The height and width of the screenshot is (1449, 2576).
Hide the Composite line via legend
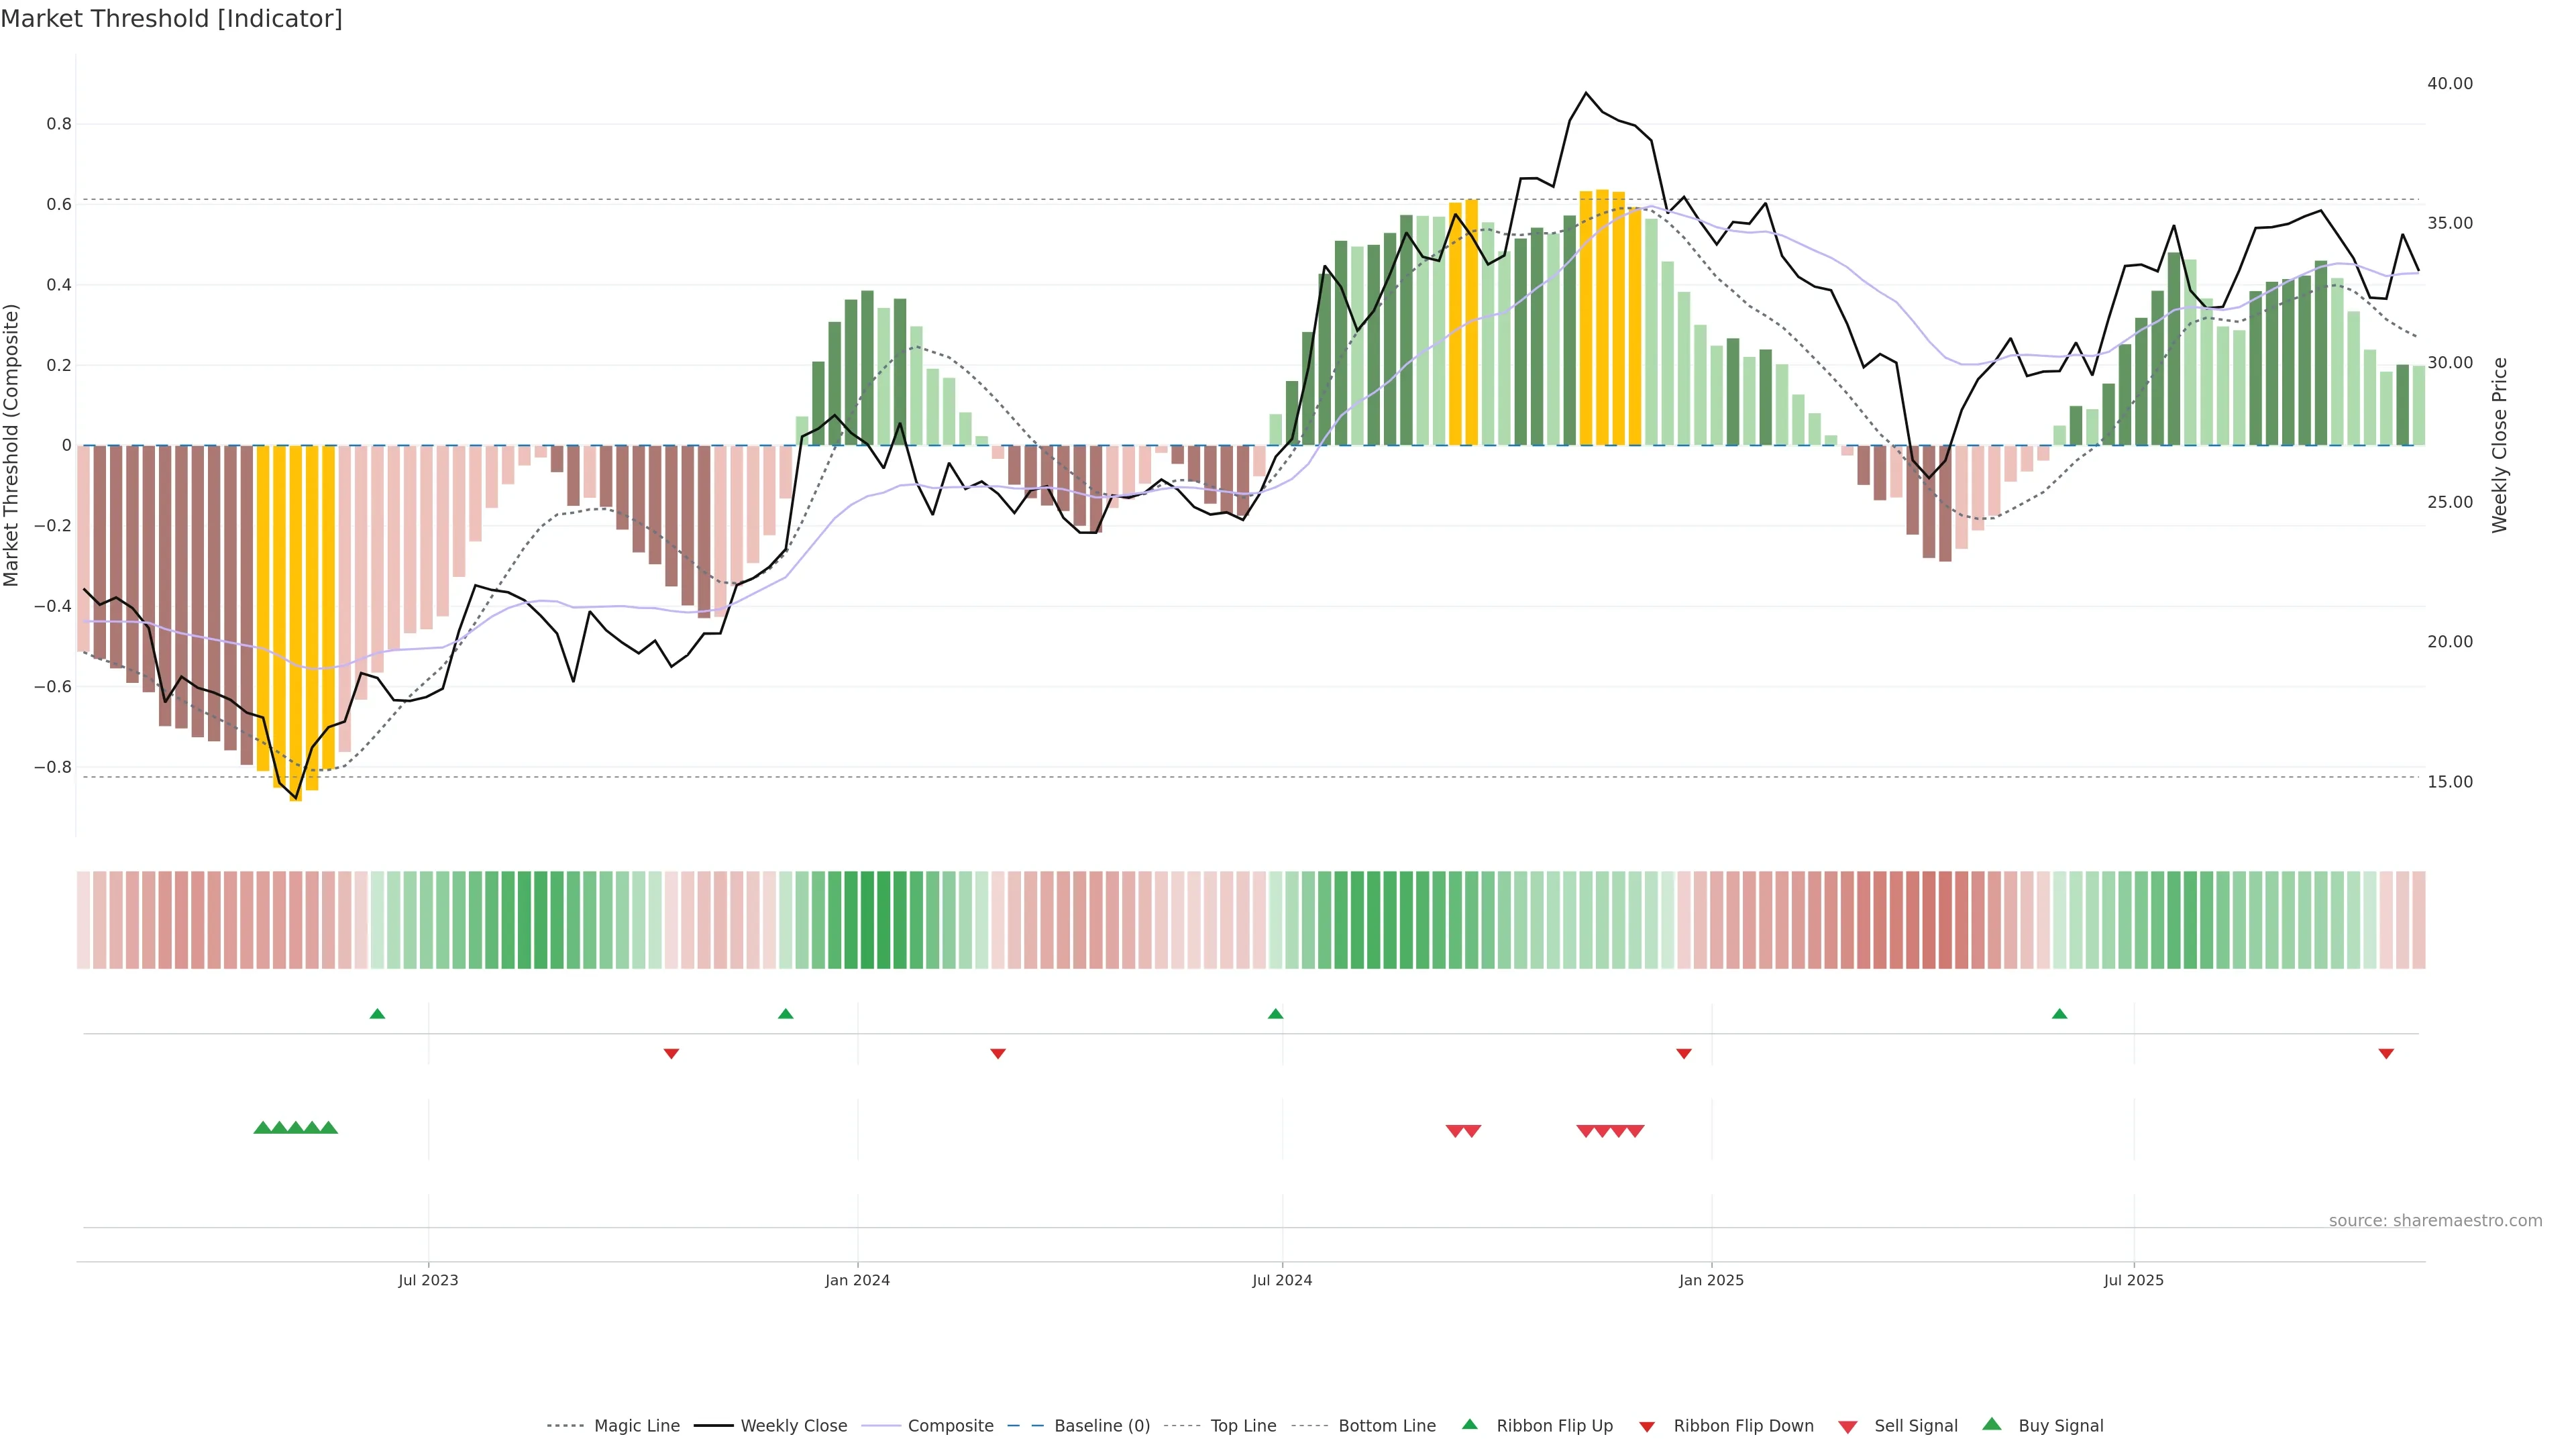click(x=950, y=1425)
